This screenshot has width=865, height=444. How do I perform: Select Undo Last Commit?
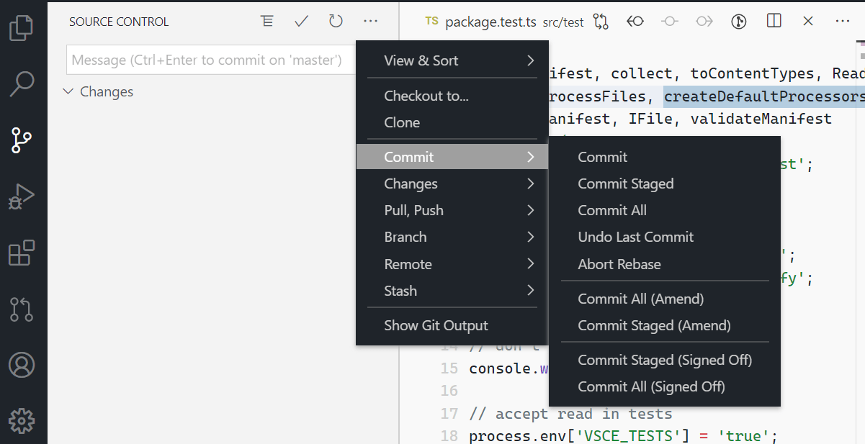coord(635,237)
